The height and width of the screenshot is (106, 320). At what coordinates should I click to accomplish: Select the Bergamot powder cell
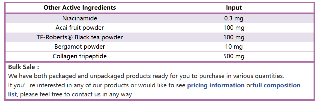(x=80, y=47)
